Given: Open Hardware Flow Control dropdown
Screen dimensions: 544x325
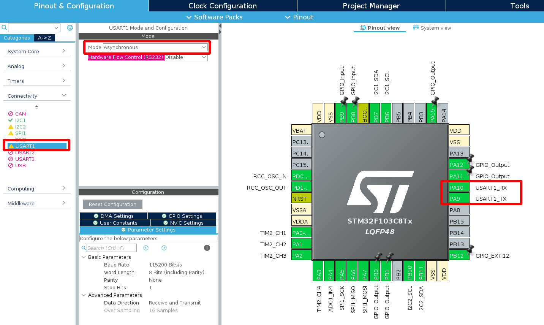Looking at the screenshot, I should click(186, 57).
